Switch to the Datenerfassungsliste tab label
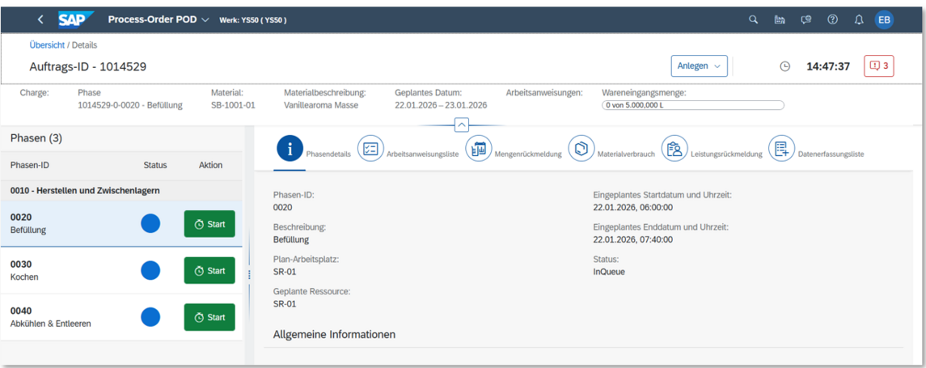926x368 pixels. point(831,154)
